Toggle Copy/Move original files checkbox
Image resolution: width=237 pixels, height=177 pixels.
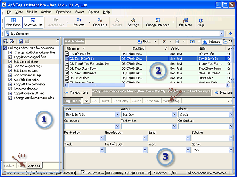point(10,57)
